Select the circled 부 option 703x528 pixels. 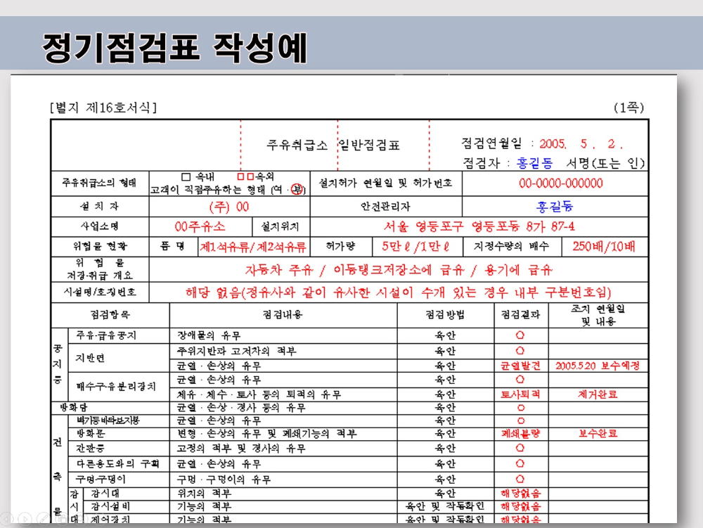[x=297, y=188]
